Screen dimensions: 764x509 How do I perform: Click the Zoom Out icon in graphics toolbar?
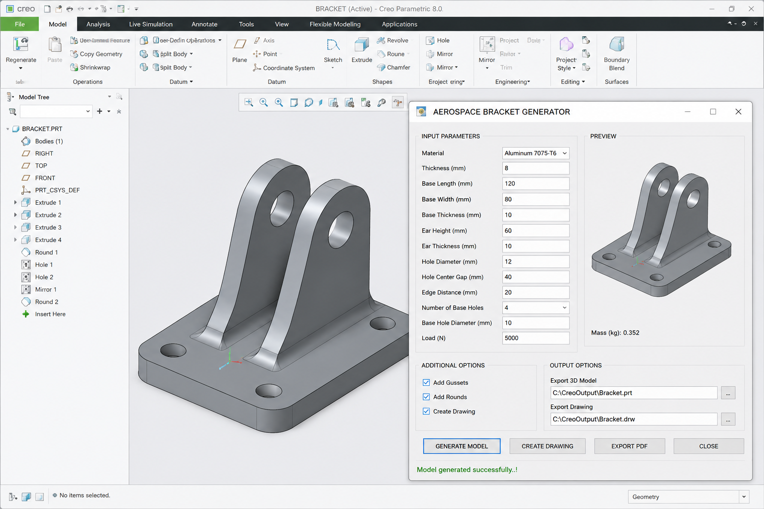click(279, 102)
